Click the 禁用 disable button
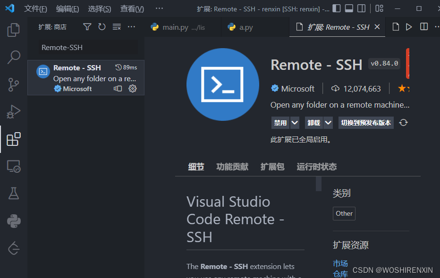The image size is (440, 278). tap(280, 123)
